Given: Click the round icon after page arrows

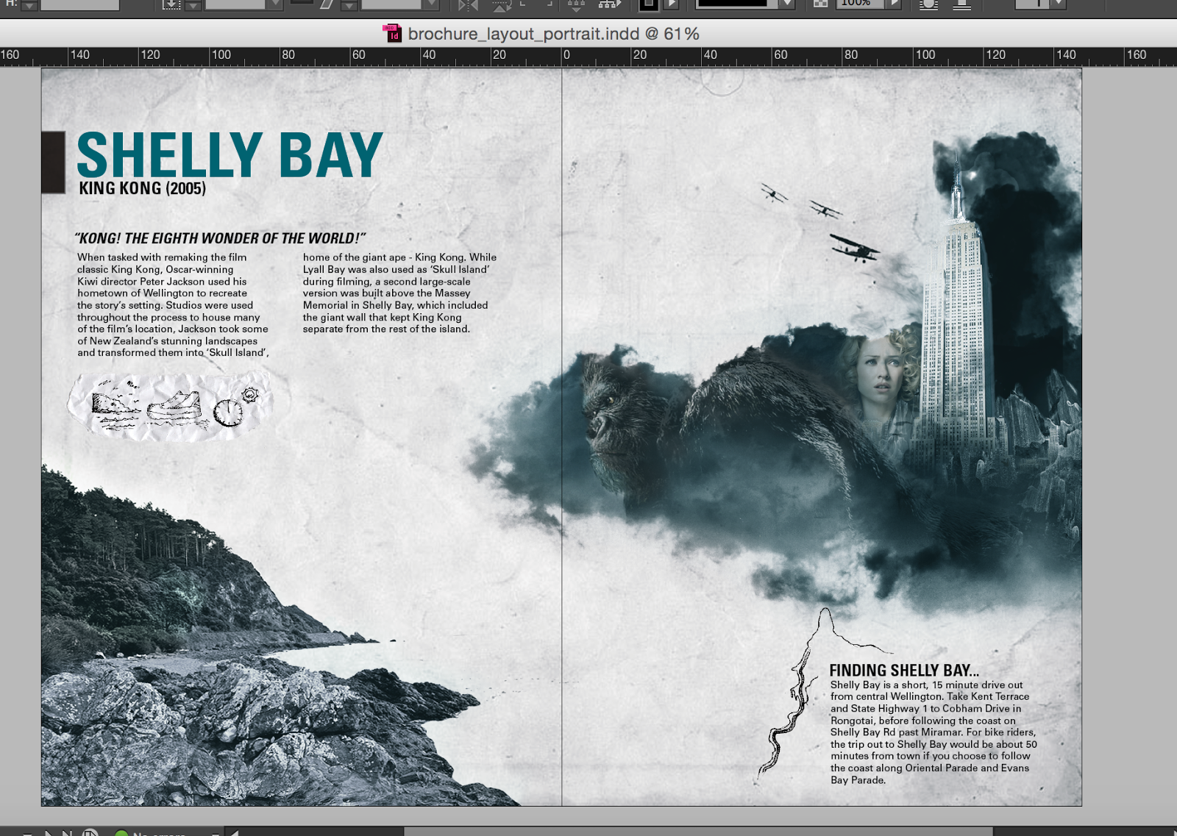Looking at the screenshot, I should click(x=90, y=832).
